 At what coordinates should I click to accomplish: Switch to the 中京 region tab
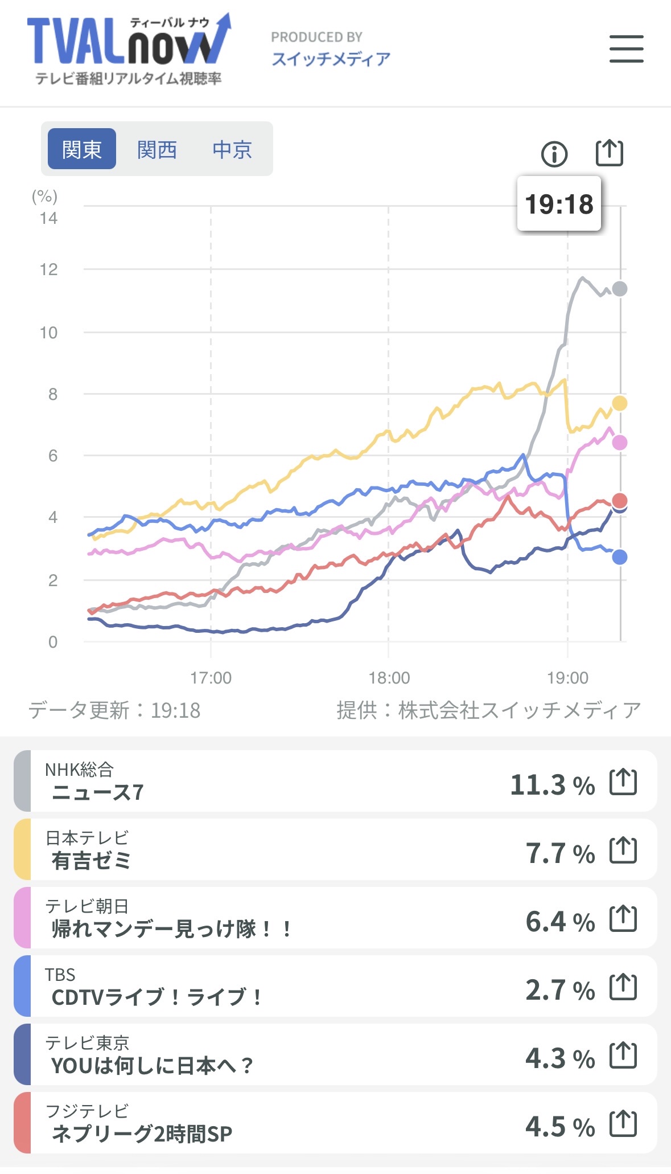point(232,149)
